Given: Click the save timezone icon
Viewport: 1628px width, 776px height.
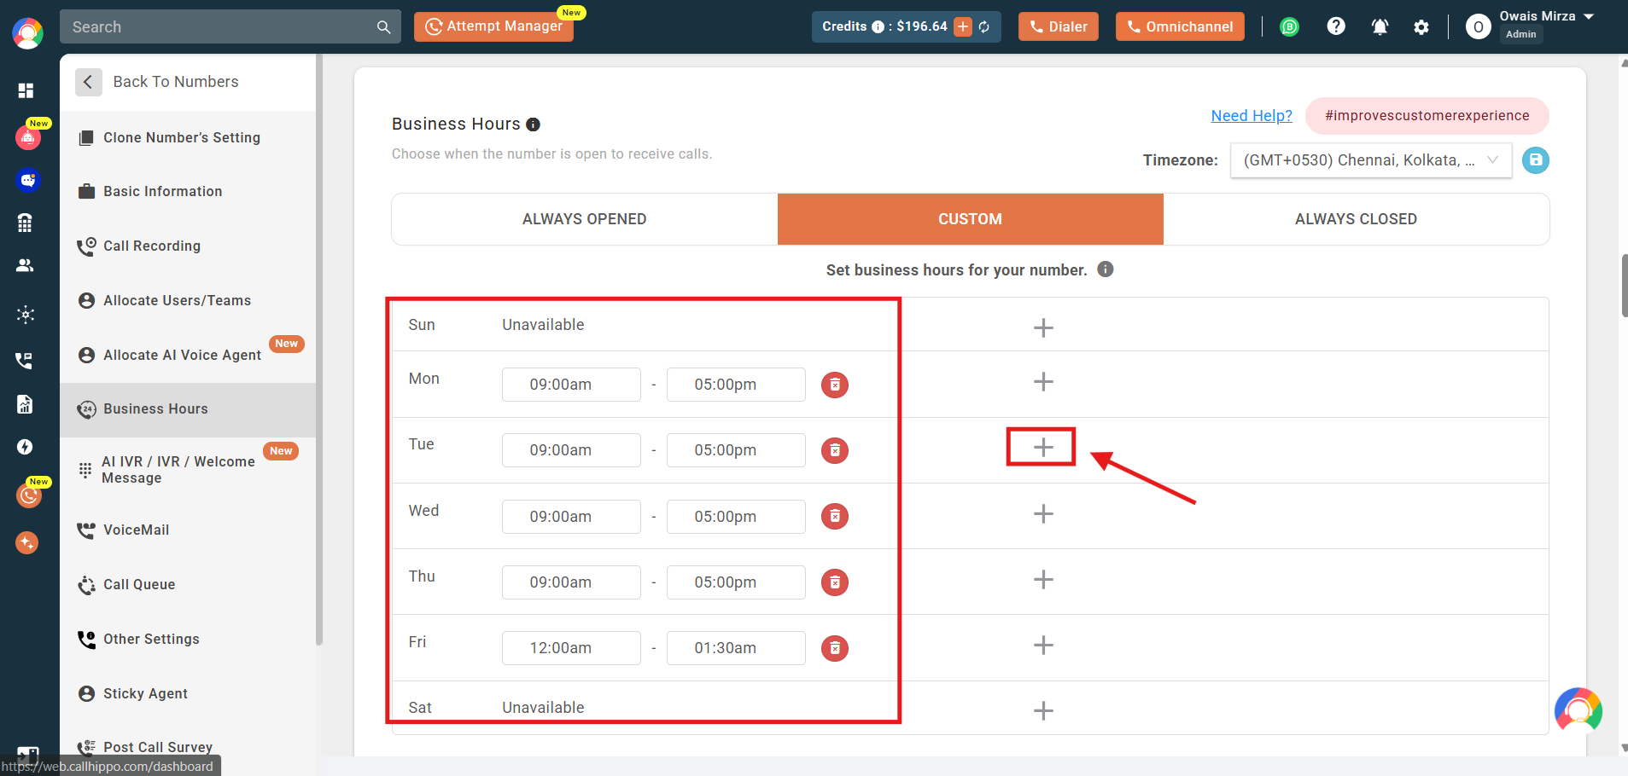Looking at the screenshot, I should coord(1535,159).
